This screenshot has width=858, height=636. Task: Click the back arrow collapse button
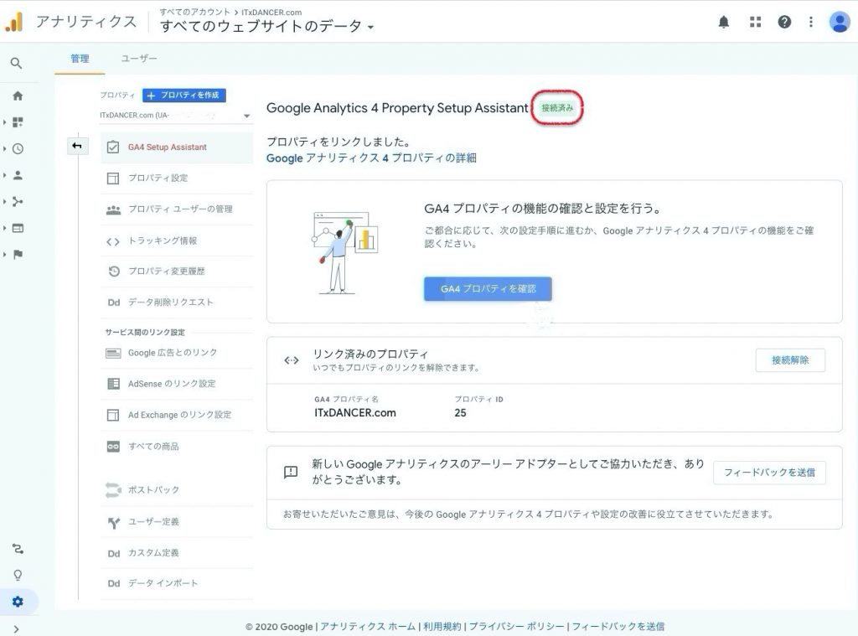pos(77,147)
